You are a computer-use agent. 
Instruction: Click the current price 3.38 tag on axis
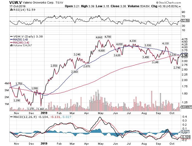pos(184,55)
